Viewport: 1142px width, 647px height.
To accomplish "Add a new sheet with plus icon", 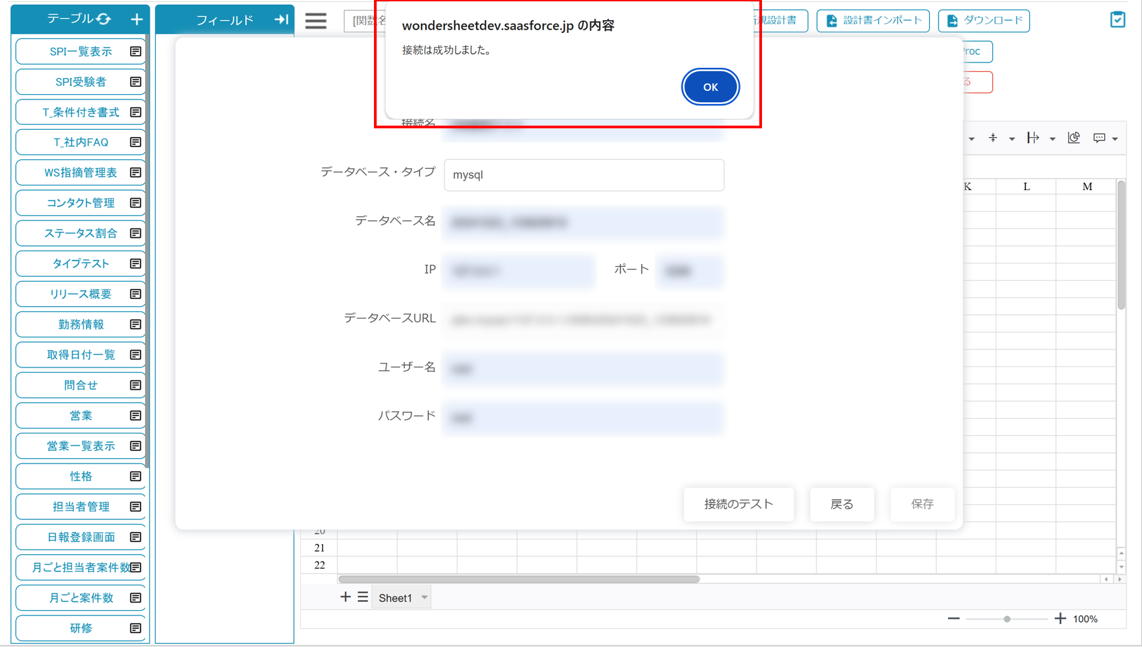I will click(x=345, y=597).
